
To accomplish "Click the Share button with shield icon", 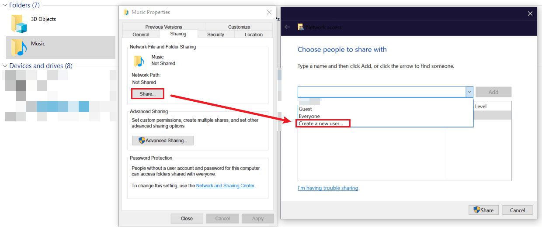I will (x=483, y=210).
